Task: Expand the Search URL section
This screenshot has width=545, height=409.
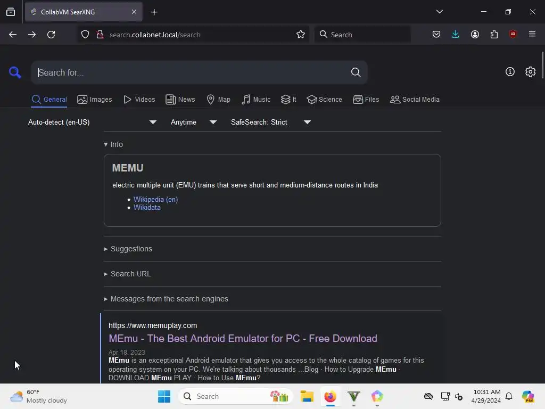Action: point(128,274)
